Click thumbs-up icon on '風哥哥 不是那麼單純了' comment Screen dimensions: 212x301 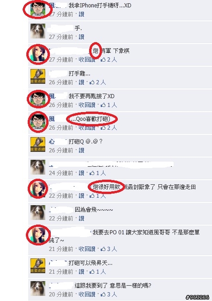point(103,249)
